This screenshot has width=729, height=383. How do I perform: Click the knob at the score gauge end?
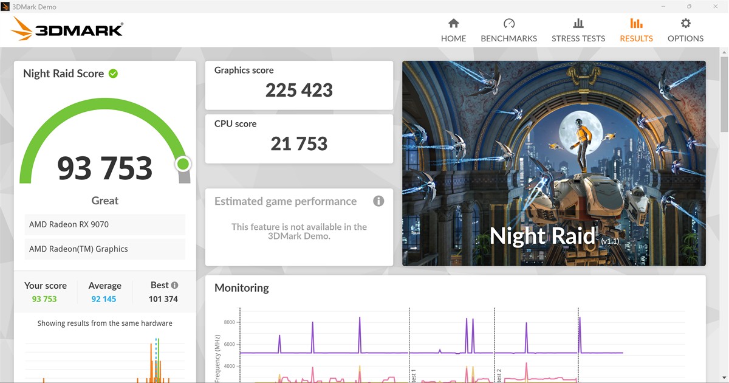click(183, 164)
